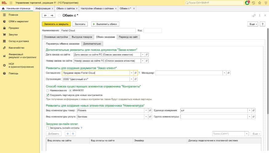
Task: Open Казначейство section
Action: coord(17,48)
